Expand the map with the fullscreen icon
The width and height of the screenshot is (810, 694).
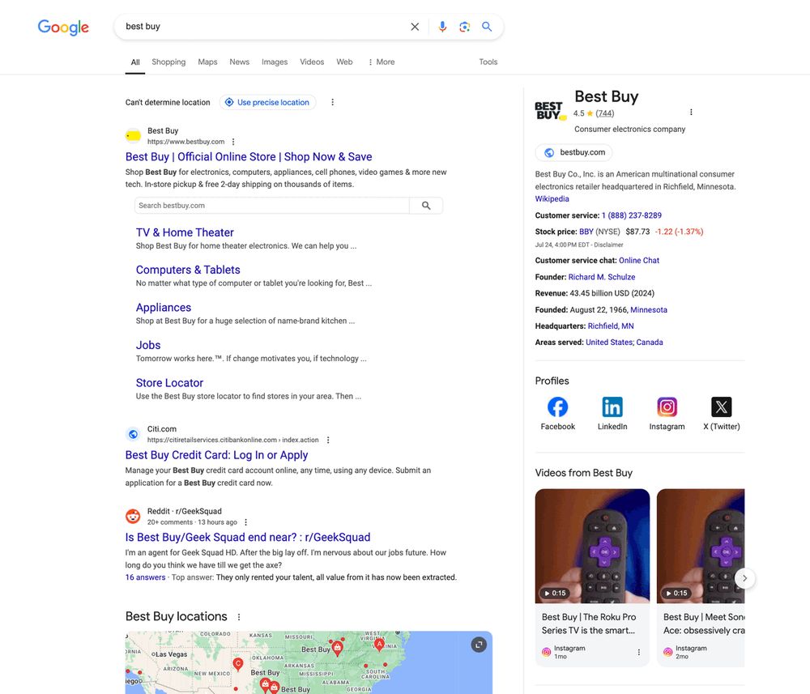click(479, 645)
